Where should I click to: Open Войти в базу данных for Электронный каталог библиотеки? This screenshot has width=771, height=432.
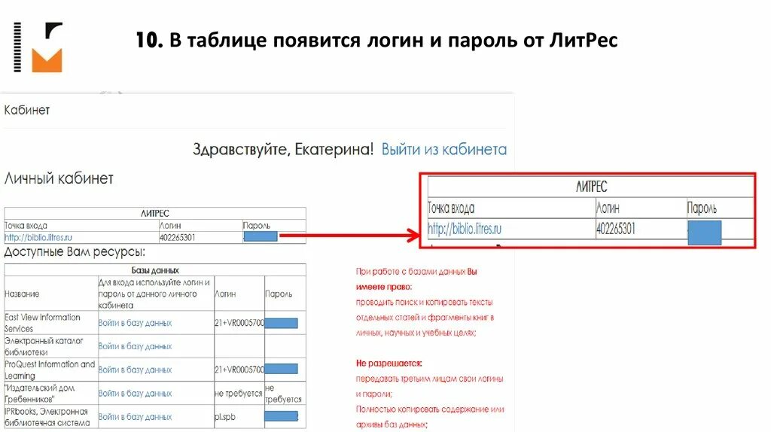point(135,346)
